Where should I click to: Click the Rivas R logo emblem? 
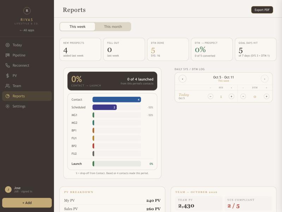coord(27,11)
